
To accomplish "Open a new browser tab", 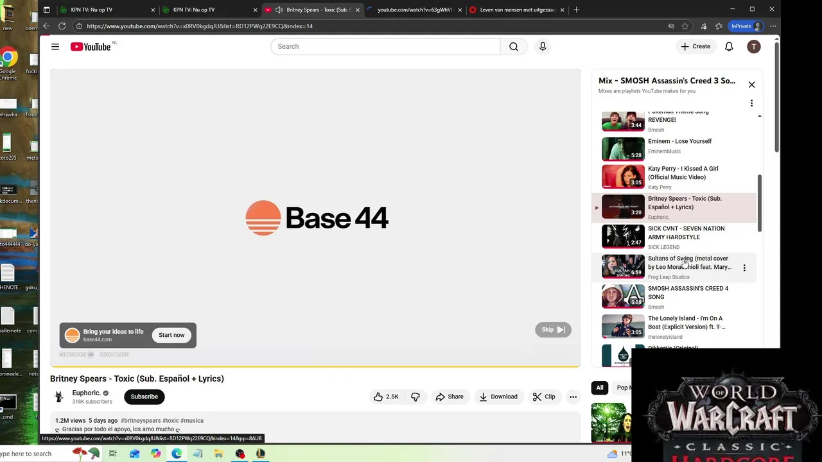I will coord(576,10).
